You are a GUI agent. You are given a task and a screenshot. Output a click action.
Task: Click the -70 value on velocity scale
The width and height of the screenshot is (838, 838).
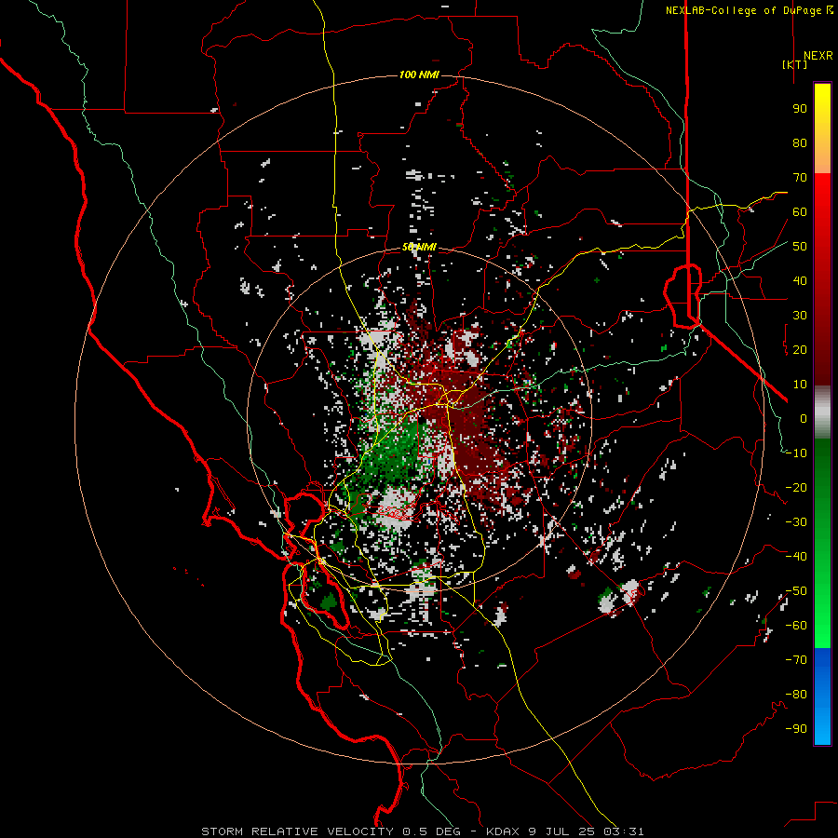(796, 660)
